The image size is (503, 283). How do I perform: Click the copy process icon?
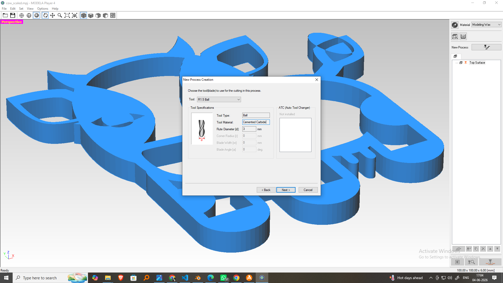pos(476,249)
